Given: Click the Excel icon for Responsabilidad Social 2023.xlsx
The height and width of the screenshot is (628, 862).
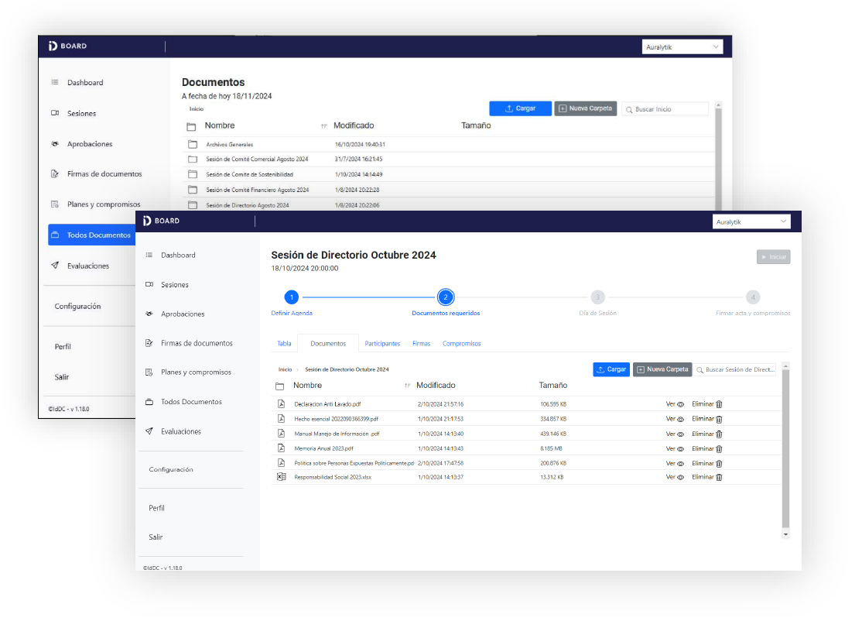Looking at the screenshot, I should [x=282, y=478].
